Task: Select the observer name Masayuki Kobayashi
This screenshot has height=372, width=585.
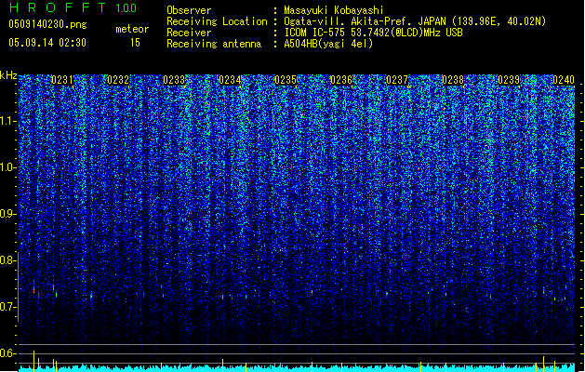Action: point(334,10)
